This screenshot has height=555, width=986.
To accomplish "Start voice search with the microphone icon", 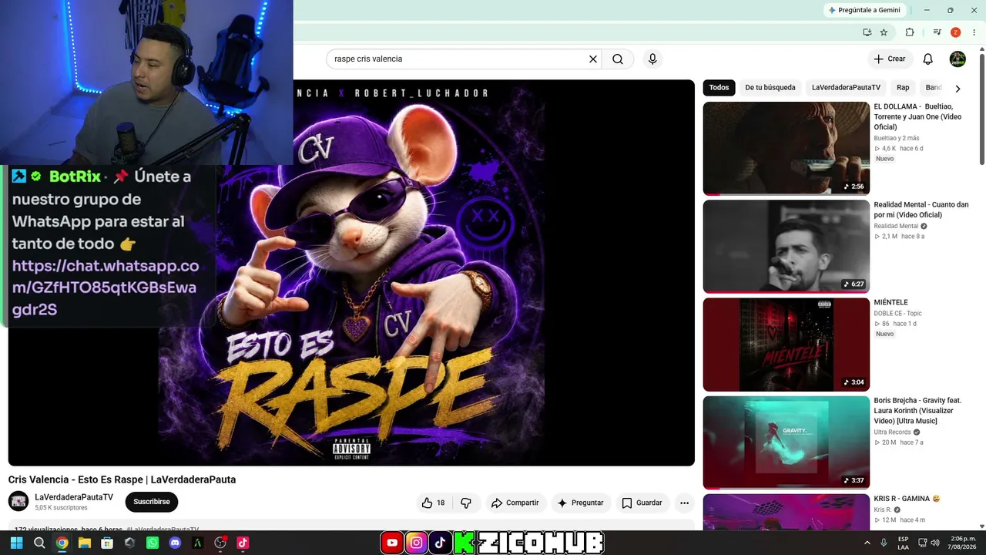I will [x=652, y=59].
